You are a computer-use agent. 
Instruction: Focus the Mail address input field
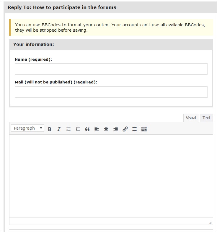(x=111, y=92)
